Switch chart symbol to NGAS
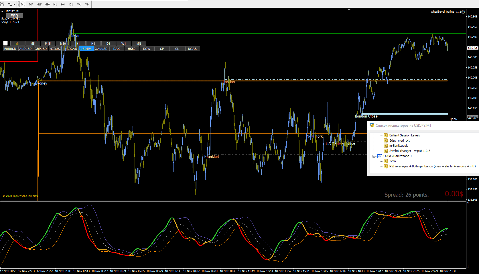The image size is (479, 274). pyautogui.click(x=192, y=49)
